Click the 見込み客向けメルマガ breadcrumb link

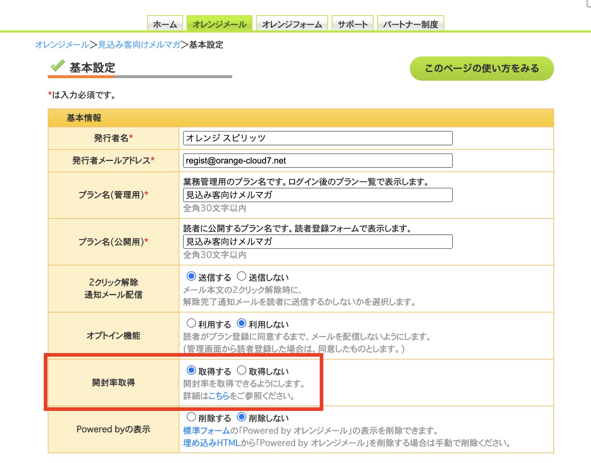coord(139,44)
